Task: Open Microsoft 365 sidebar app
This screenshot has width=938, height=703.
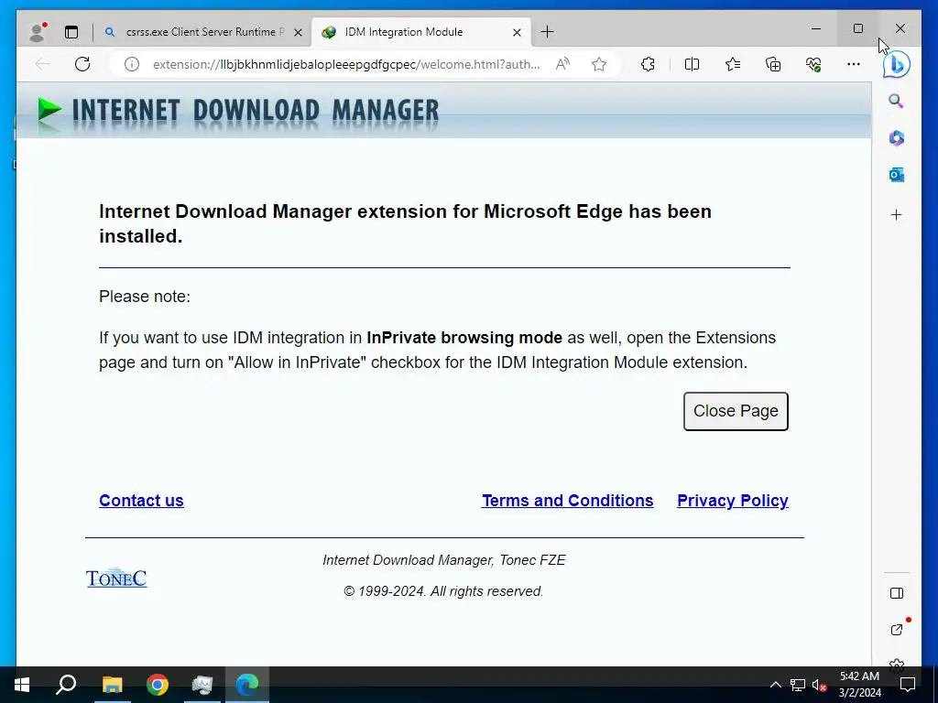Action: click(896, 138)
